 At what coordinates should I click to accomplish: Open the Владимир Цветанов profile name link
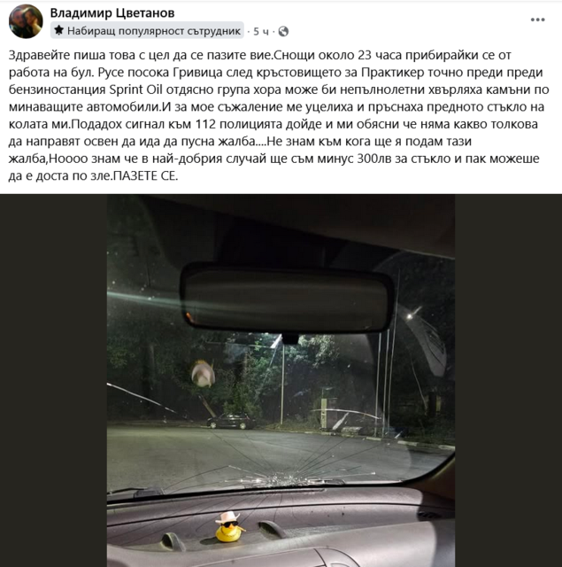(112, 13)
